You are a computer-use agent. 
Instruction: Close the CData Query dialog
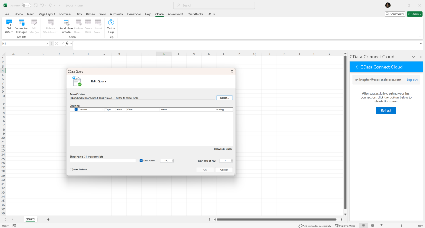(x=232, y=71)
